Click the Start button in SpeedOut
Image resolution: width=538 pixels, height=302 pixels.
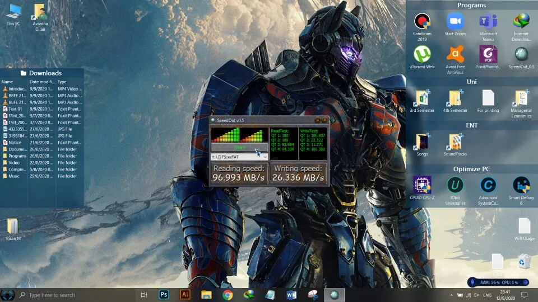[x=239, y=148]
